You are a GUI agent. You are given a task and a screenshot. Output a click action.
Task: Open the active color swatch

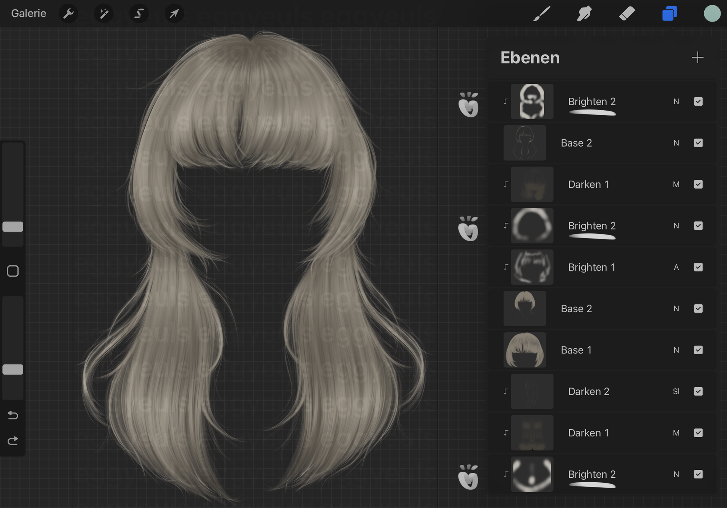[712, 14]
